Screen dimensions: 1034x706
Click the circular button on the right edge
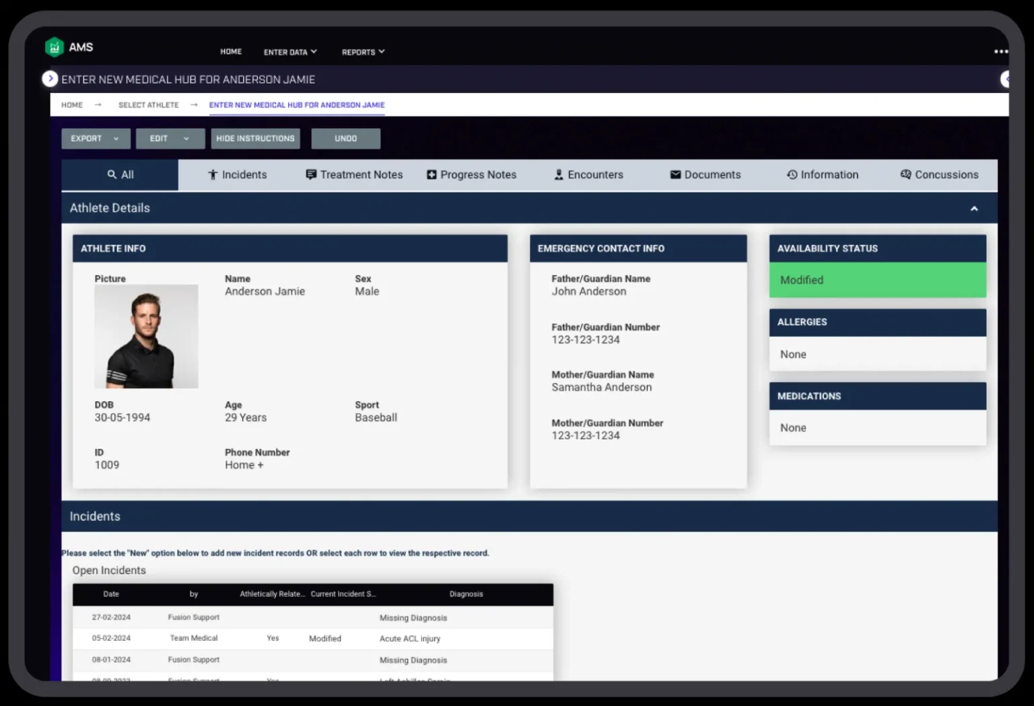click(1006, 79)
